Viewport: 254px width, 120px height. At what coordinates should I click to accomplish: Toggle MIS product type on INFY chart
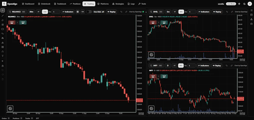[x=181, y=65]
